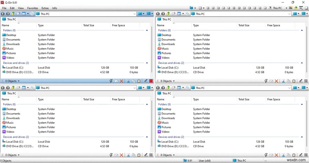Screen dimensions: 309x163
Task: Open the Info menu
Action: pyautogui.click(x=55, y=8)
